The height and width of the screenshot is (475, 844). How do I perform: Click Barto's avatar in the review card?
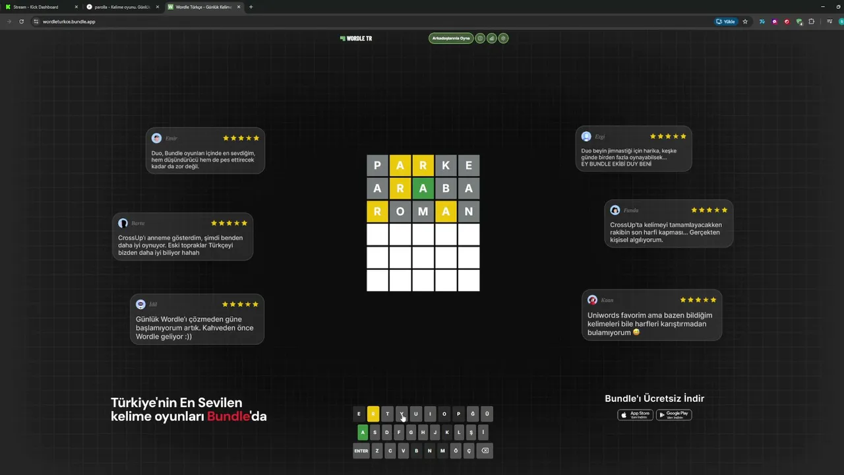[123, 223]
